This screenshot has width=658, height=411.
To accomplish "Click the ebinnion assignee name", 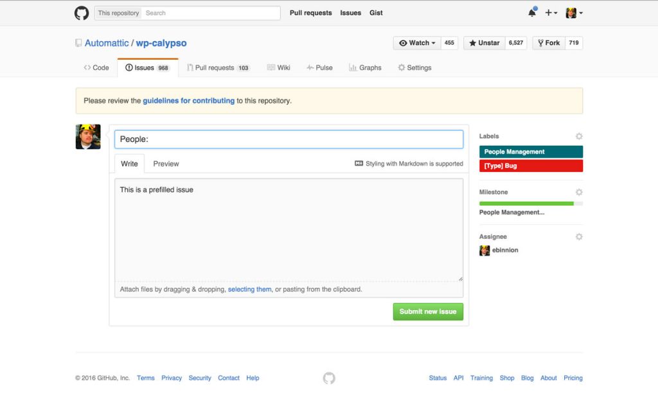I will tap(505, 250).
